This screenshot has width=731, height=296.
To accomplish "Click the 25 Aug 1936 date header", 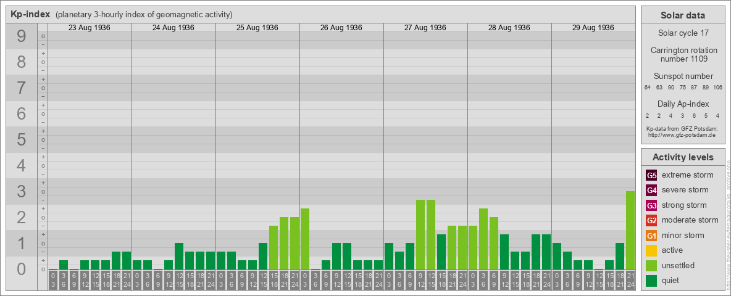I will coord(257,28).
